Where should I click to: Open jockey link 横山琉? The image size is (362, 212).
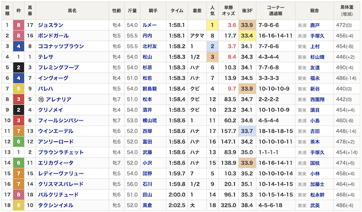coord(149,120)
